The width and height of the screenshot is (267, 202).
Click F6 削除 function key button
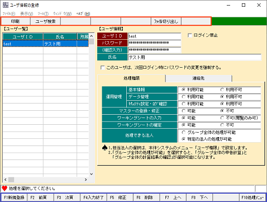coord(146,198)
